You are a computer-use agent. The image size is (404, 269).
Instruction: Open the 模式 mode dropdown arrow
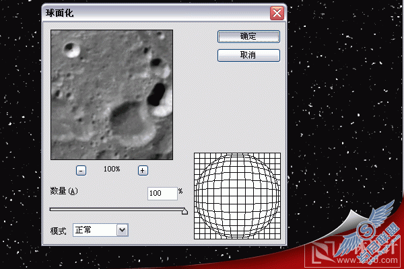(123, 230)
